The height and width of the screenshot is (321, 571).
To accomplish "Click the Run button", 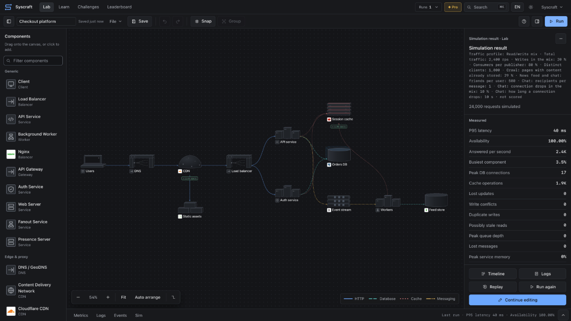I will 556,21.
